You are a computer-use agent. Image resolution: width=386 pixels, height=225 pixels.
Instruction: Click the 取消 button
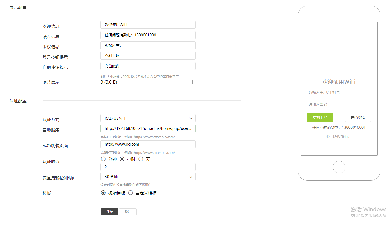click(128, 212)
